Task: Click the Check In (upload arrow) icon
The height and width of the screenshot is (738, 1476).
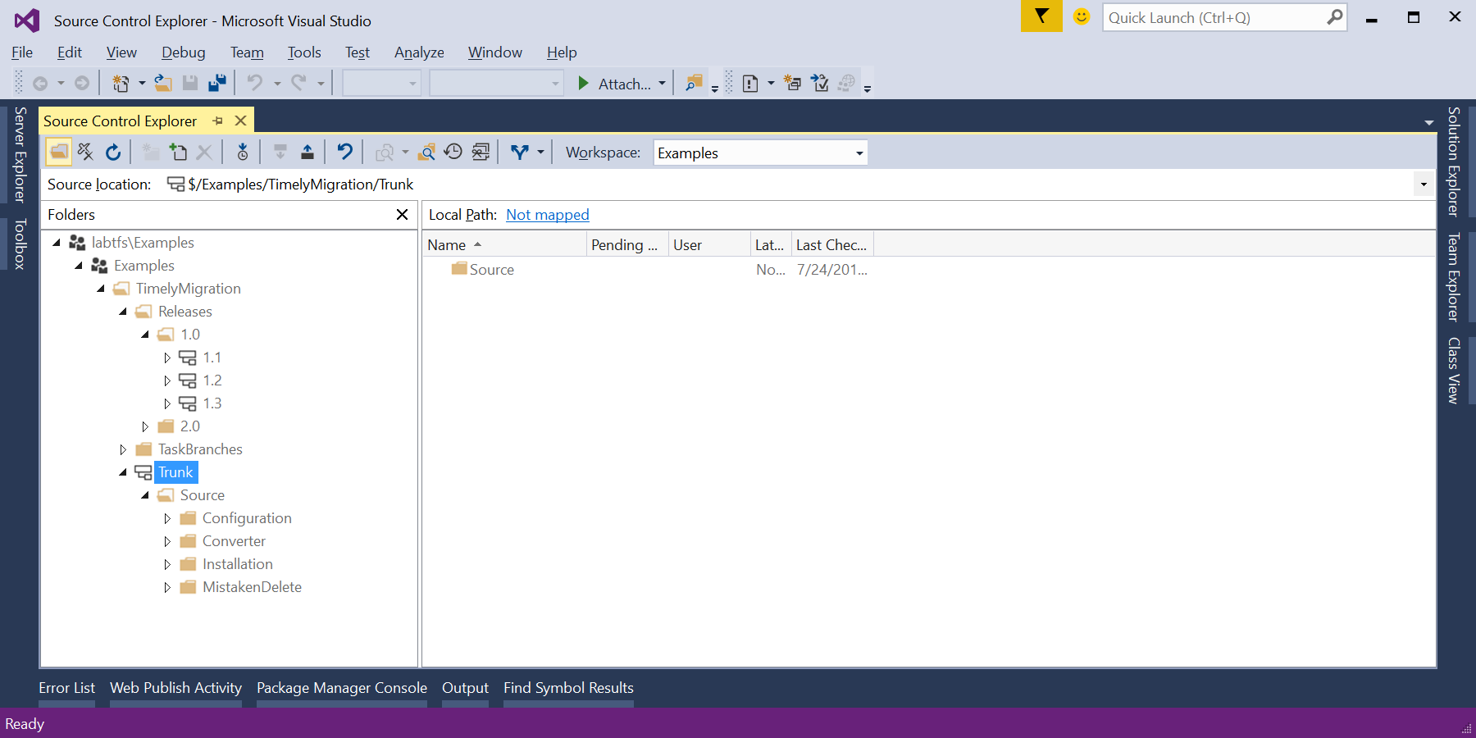Action: click(x=307, y=152)
